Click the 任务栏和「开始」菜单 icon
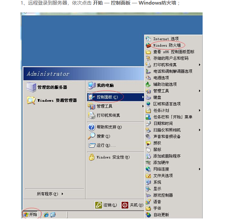241x224 pixels. point(148,117)
